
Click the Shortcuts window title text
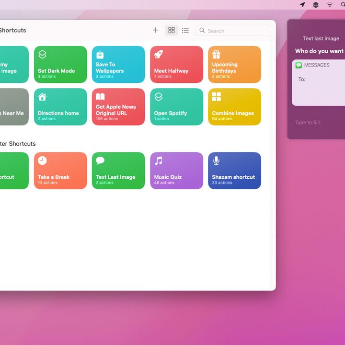click(x=13, y=30)
